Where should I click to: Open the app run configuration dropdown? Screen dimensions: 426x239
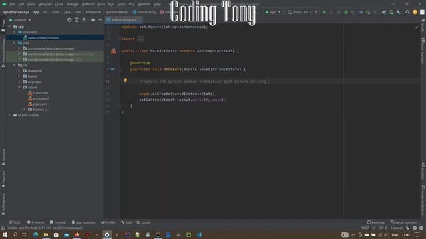pyautogui.click(x=272, y=12)
